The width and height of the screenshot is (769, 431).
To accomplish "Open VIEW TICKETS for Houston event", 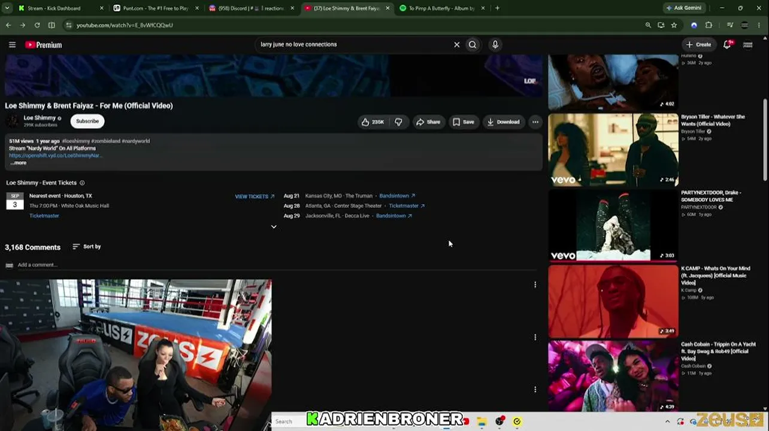I will tap(255, 196).
